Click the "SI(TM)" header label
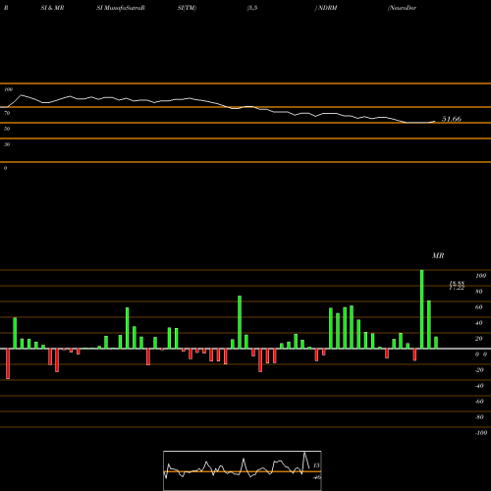 (187, 8)
